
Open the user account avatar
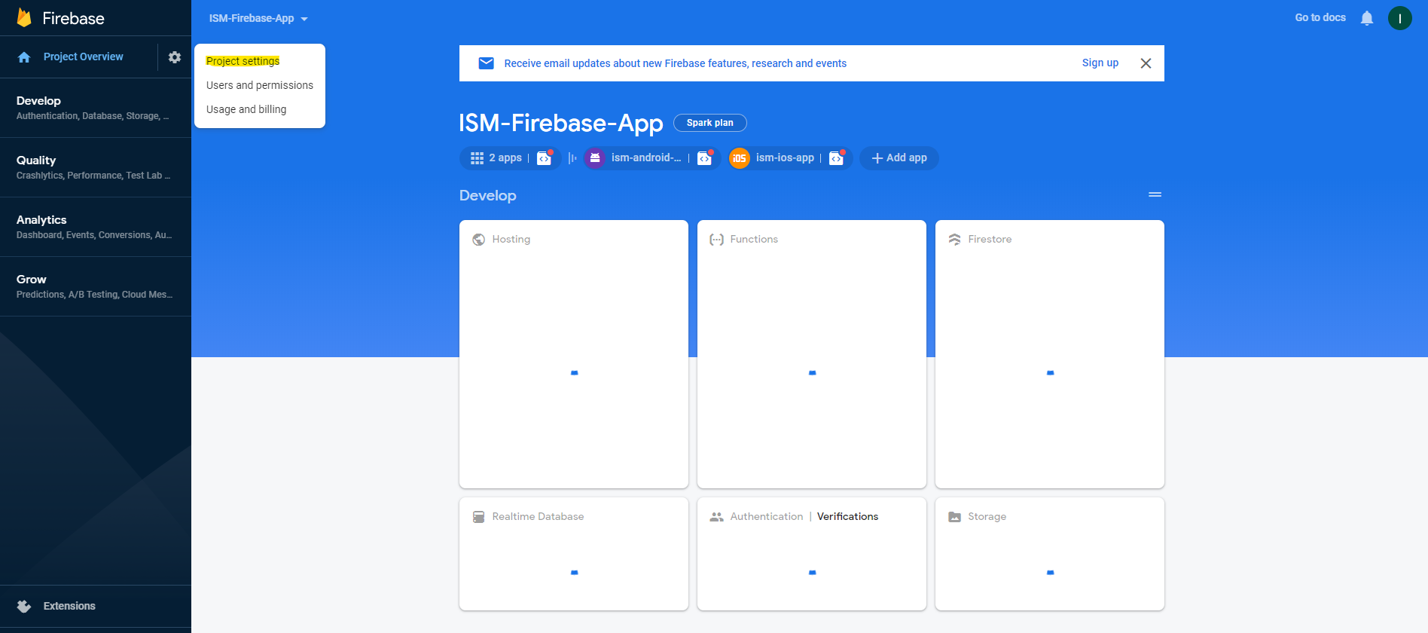pos(1400,18)
